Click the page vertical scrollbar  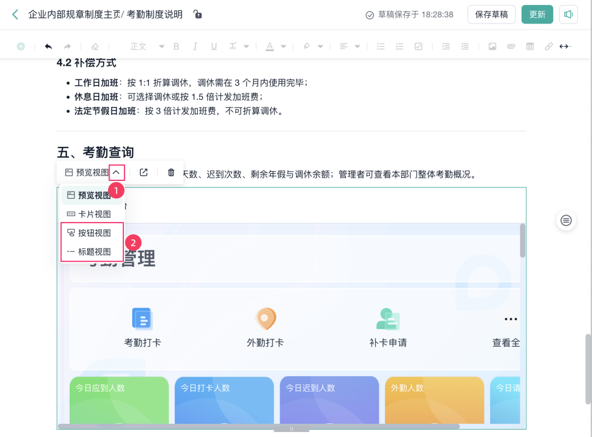[588, 369]
